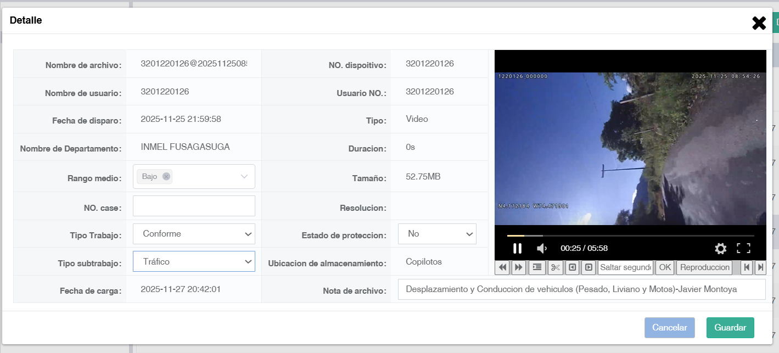Expand the Rango medio dropdown
Viewport: 779px width, 353px height.
tap(244, 176)
